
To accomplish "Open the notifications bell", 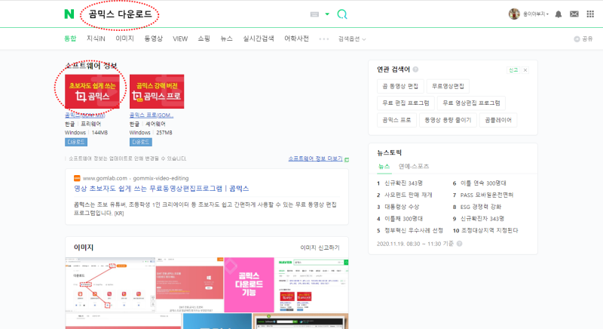I will 559,14.
